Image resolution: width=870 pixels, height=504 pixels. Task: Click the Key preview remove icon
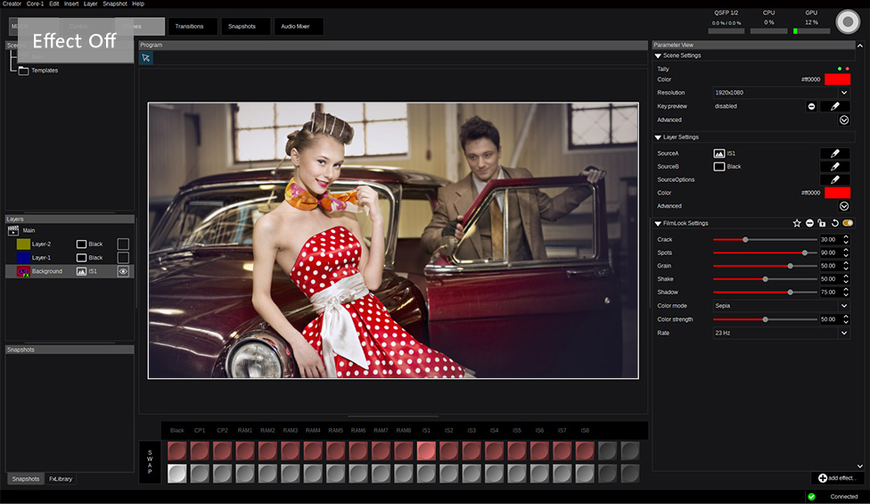pyautogui.click(x=811, y=106)
